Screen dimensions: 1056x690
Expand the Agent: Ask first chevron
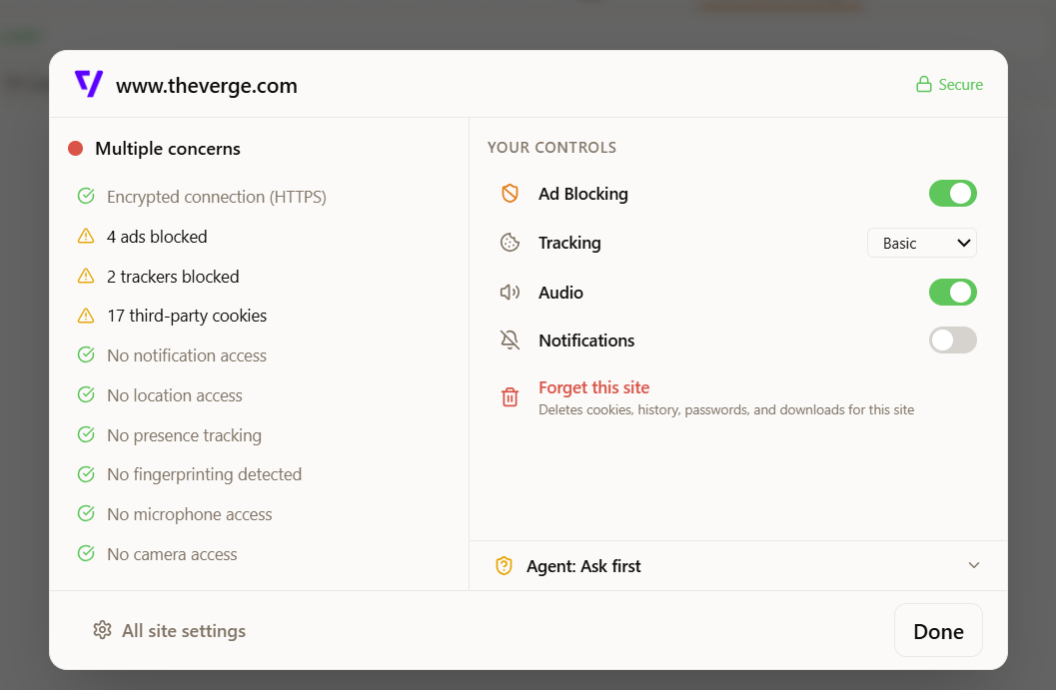click(974, 565)
